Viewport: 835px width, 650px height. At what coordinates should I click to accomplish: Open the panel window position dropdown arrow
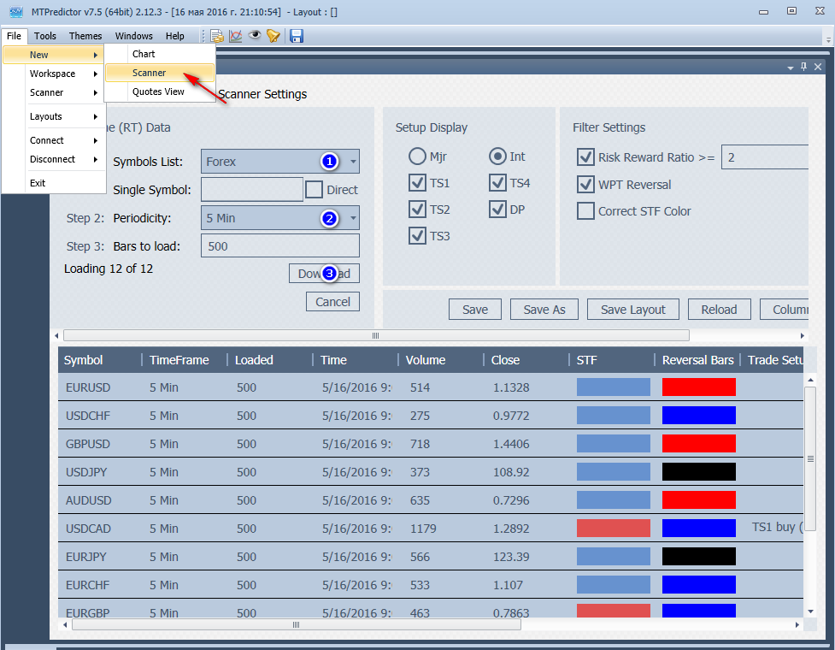pos(789,67)
